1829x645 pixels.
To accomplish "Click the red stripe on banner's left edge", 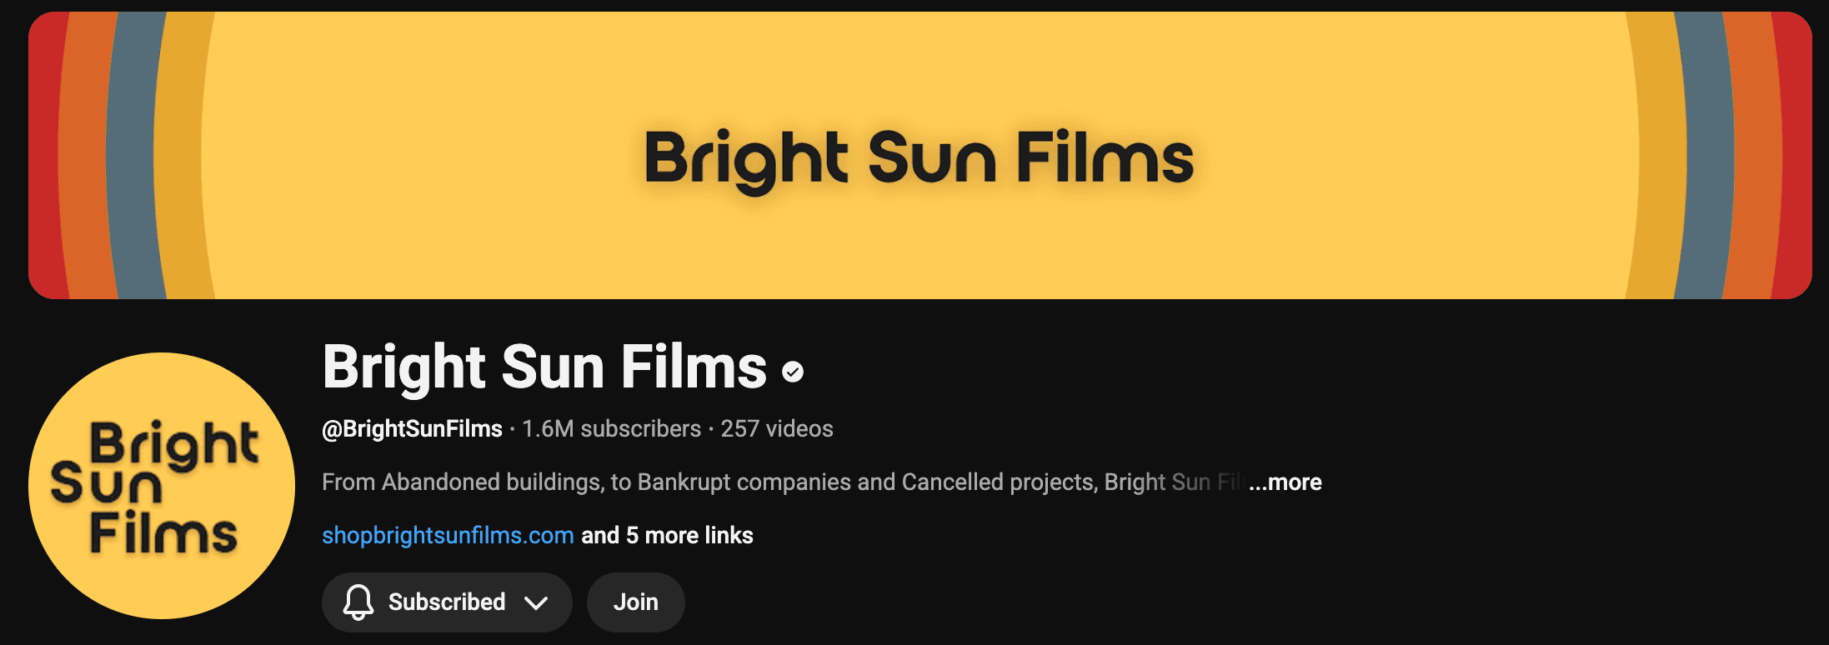I will (x=45, y=158).
